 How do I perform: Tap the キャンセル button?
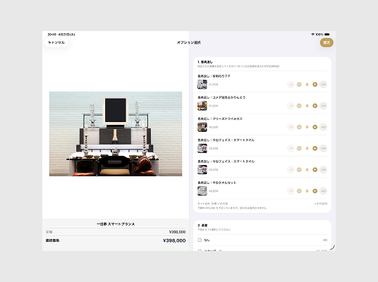pos(56,42)
